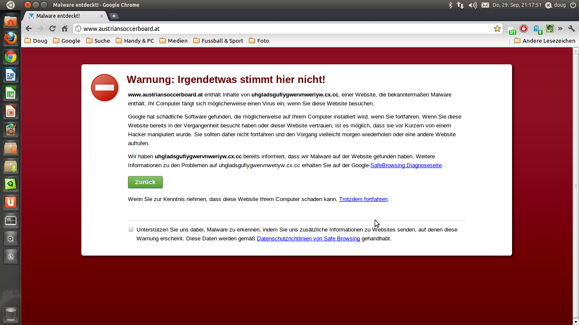Click the green Zurück button
Screen dimensions: 579x325
click(145, 182)
